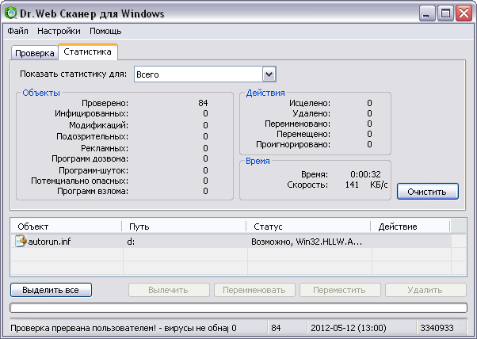
Task: Click the Исцелено label
Action: 310,103
